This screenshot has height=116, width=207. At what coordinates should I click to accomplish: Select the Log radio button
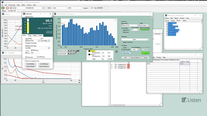pyautogui.click(x=26, y=53)
